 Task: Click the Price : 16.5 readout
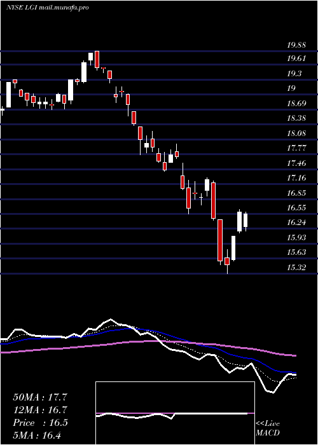pos(40,423)
